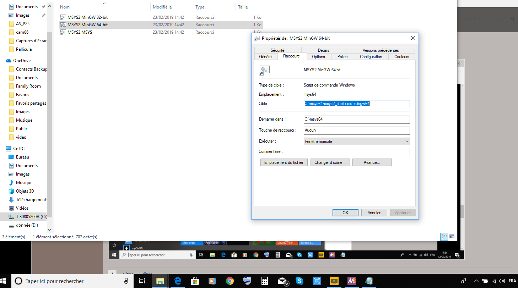The image size is (518, 288).
Task: Open the yellow app icon in main taskbar
Action: pos(334,281)
